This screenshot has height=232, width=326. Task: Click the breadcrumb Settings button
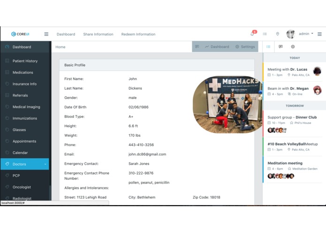coord(245,46)
